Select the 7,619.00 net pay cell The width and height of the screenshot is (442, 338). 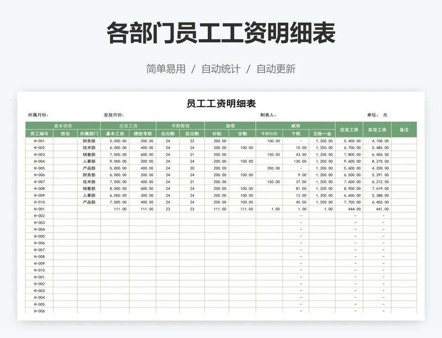[377, 189]
